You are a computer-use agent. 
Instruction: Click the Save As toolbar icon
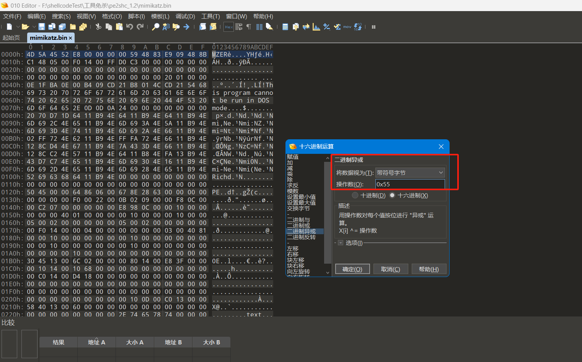pyautogui.click(x=52, y=27)
